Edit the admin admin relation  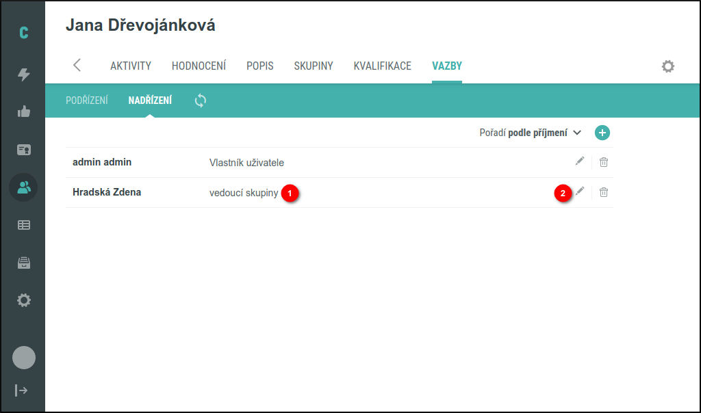point(580,161)
